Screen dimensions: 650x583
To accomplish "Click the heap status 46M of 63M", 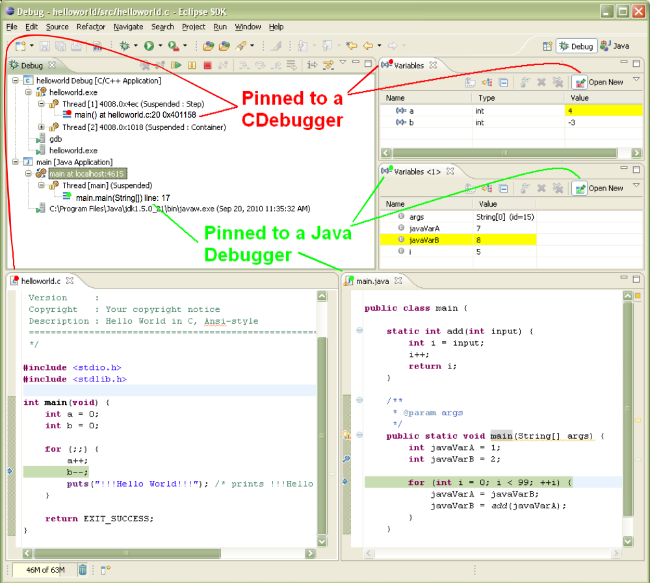I will [x=45, y=570].
